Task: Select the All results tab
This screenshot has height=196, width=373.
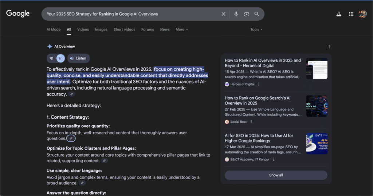Action: tap(69, 30)
